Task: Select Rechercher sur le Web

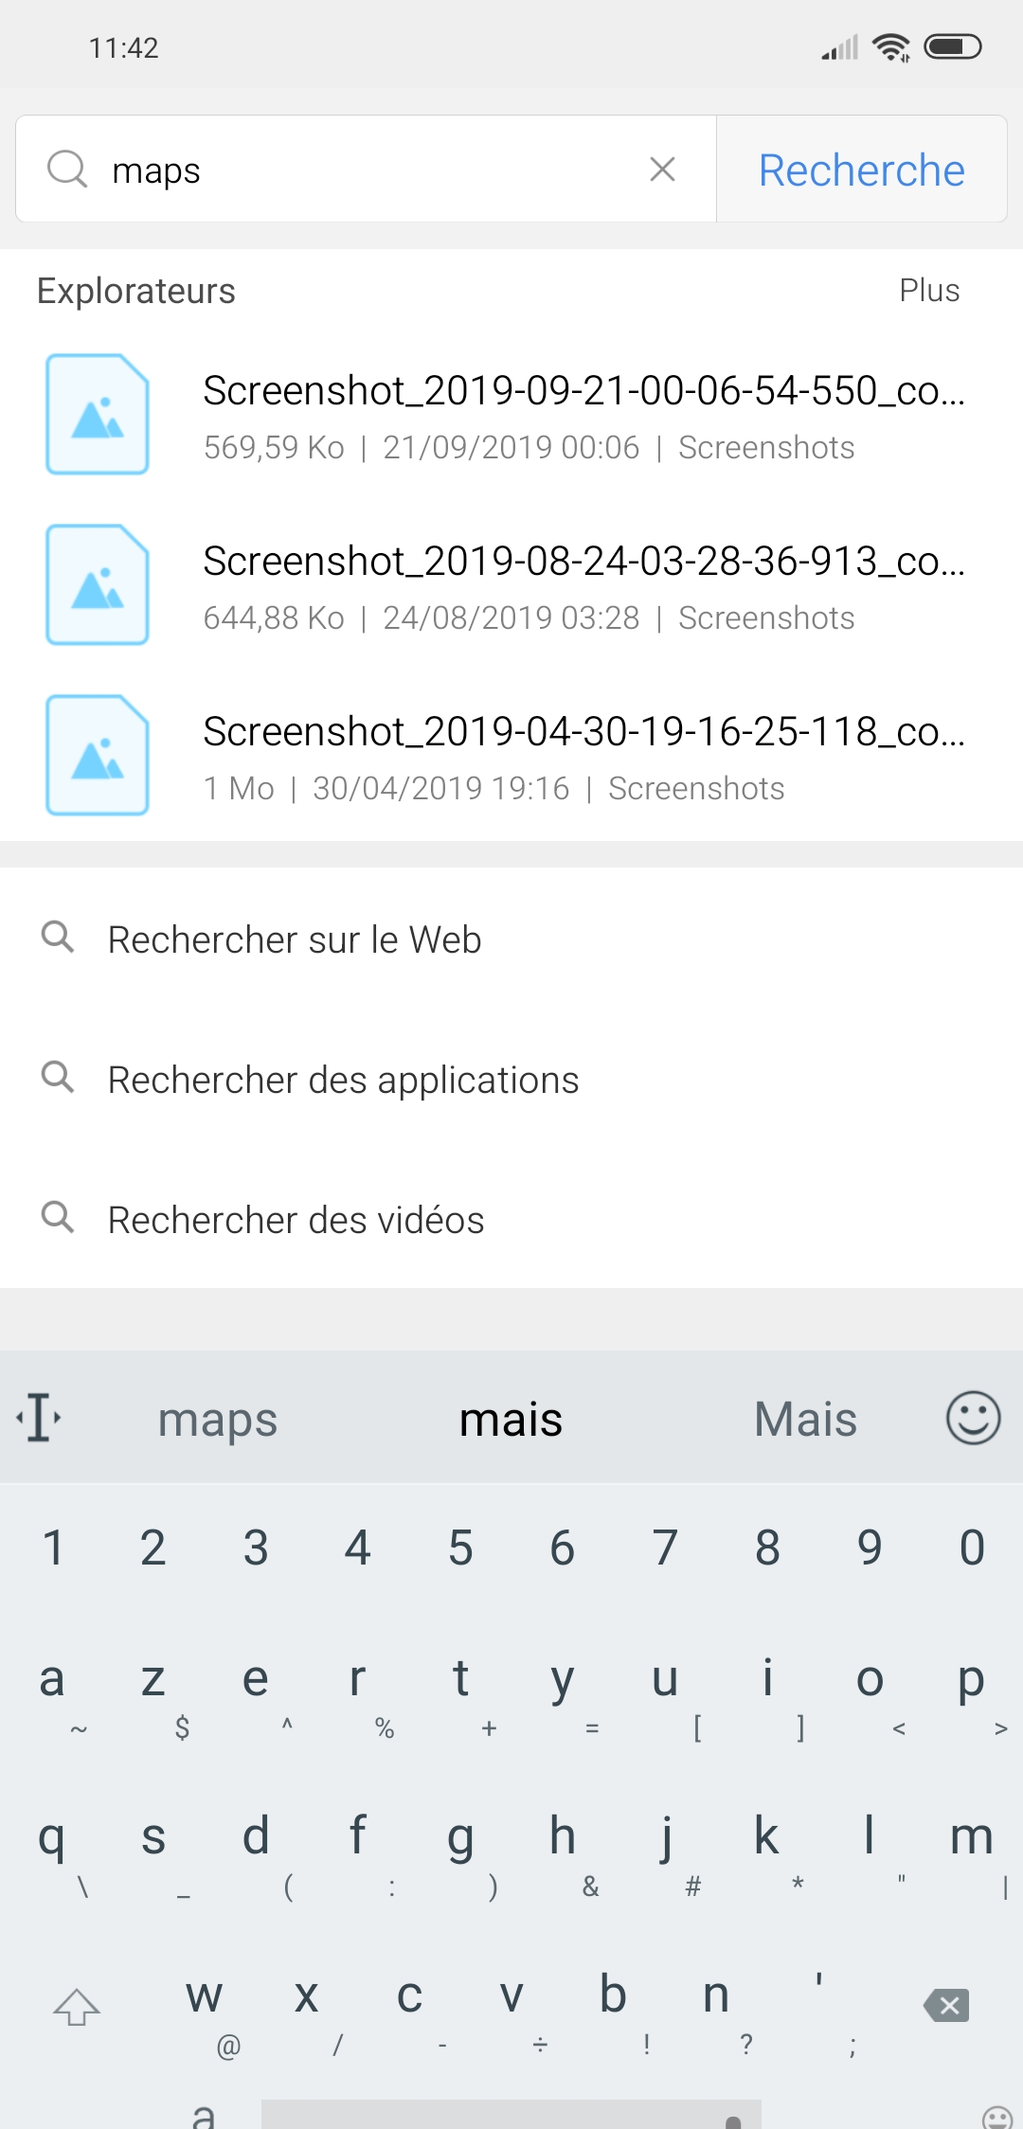Action: [511, 939]
